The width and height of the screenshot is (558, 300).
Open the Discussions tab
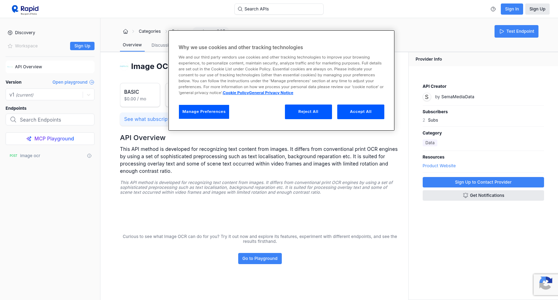click(x=160, y=45)
